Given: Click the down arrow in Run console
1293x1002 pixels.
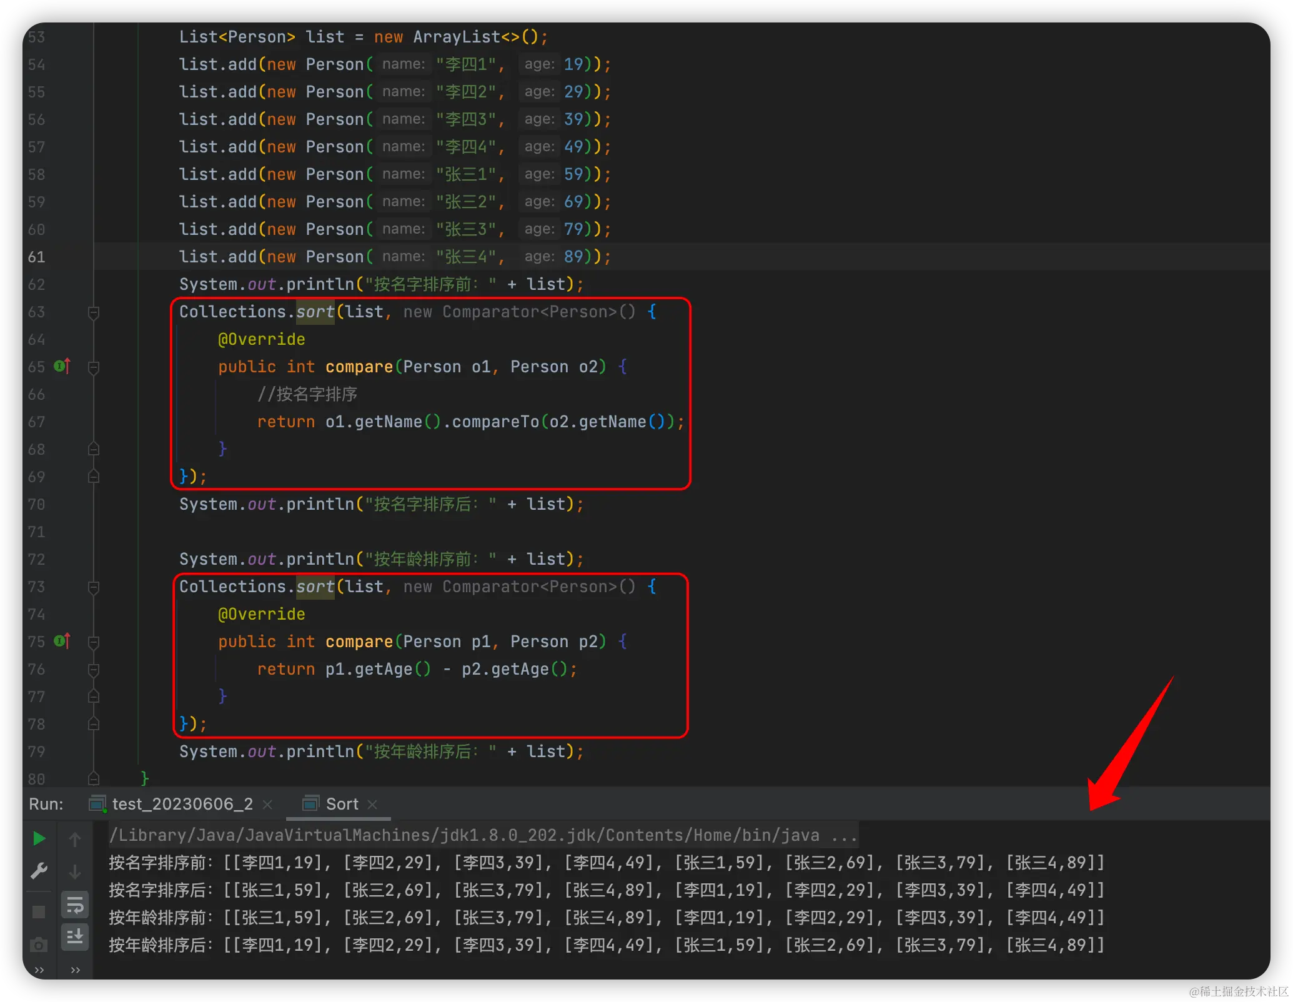Looking at the screenshot, I should 75,871.
